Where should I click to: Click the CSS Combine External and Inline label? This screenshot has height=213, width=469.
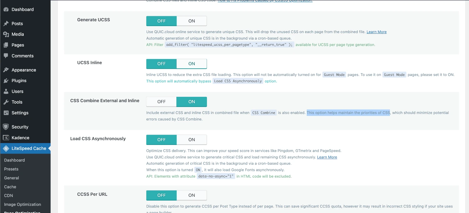pos(105,101)
